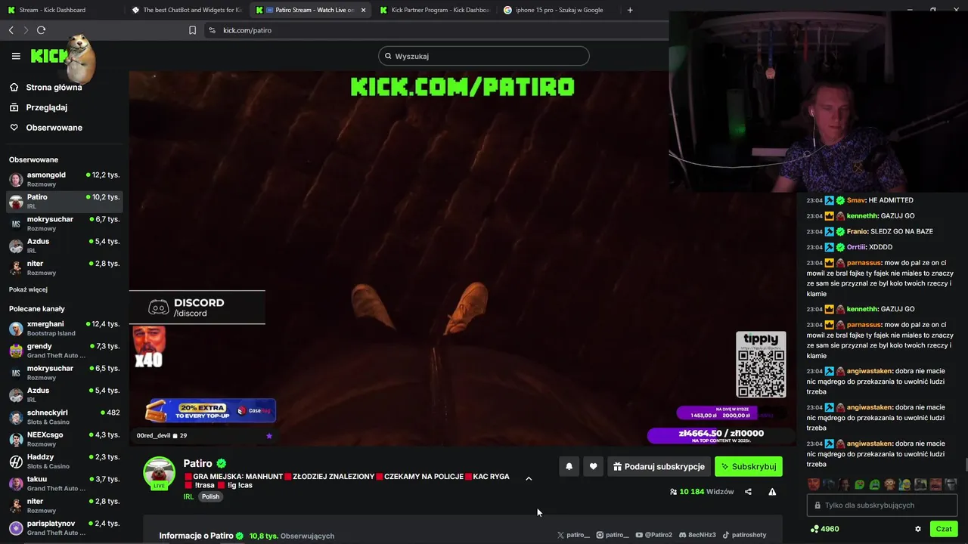Open Przeglądaj in sidebar
968x544 pixels.
[x=46, y=107]
